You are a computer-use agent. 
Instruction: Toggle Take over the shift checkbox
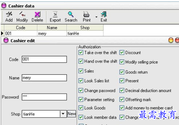(x=81, y=53)
